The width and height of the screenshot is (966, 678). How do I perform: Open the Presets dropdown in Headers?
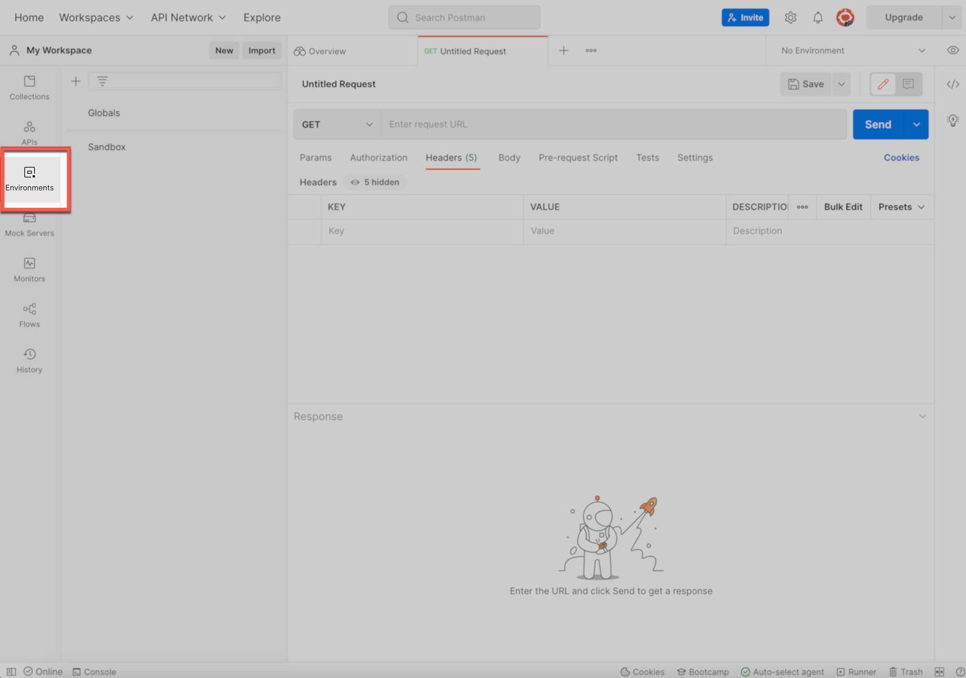[901, 207]
